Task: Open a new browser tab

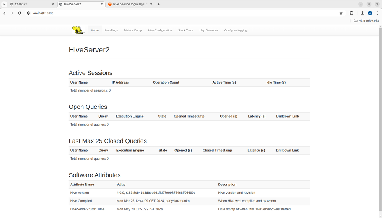Action: pyautogui.click(x=159, y=4)
